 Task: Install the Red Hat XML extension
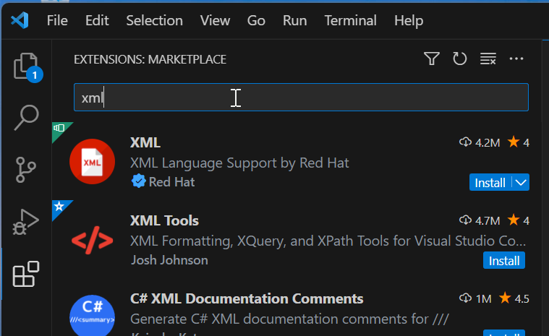tap(490, 182)
